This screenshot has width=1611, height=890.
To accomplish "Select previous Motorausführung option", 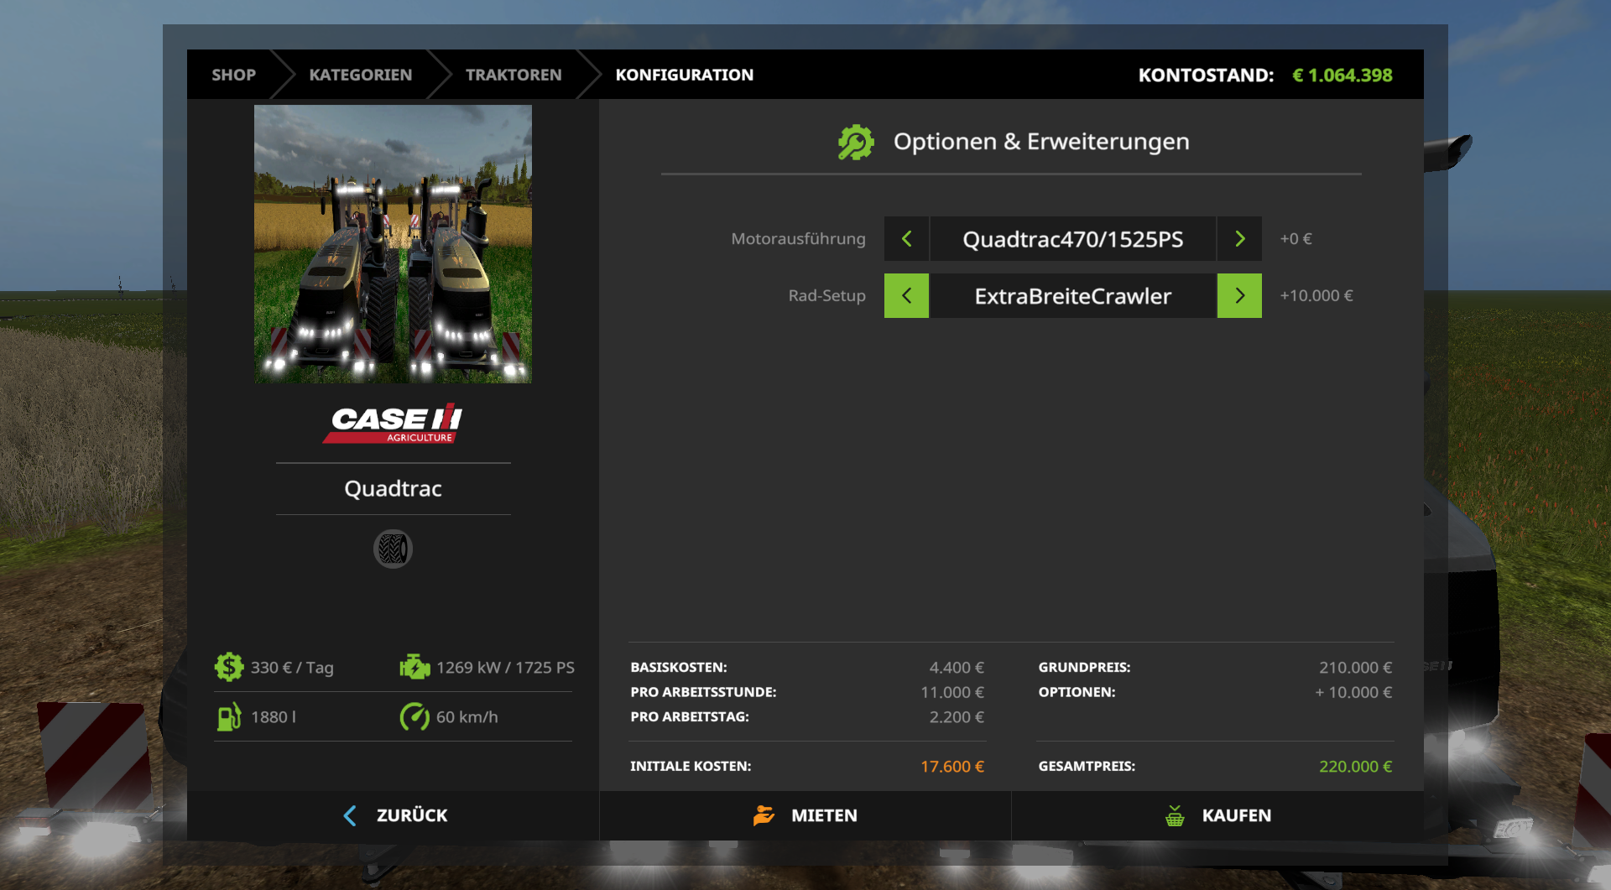I will pyautogui.click(x=906, y=239).
